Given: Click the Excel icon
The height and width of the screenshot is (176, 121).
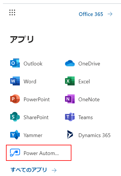Looking at the screenshot, I should 70,81.
